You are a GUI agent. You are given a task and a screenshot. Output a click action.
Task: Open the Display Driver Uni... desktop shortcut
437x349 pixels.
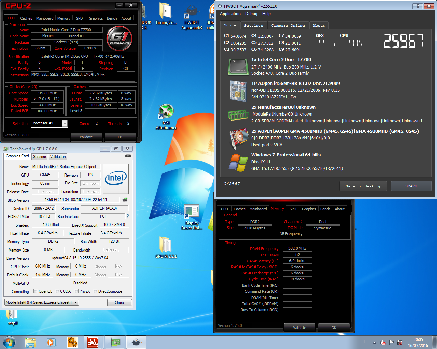coord(192,217)
